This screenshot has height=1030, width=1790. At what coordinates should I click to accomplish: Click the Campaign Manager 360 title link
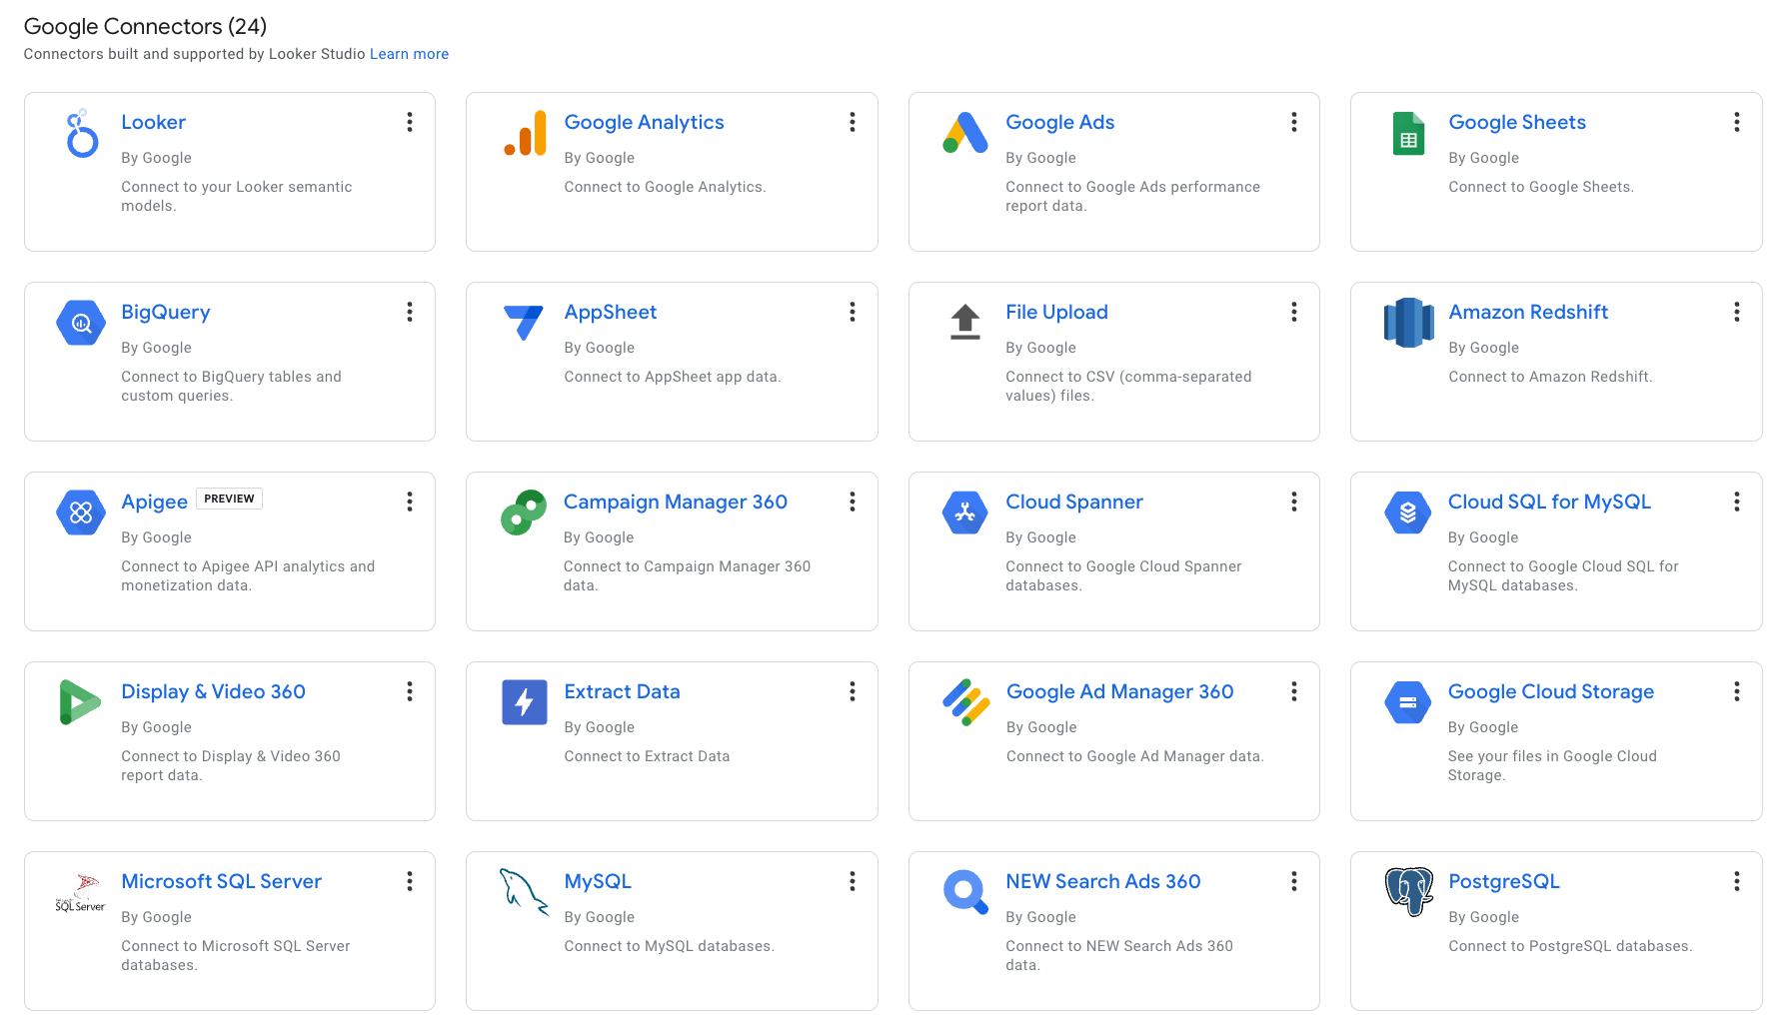(x=675, y=502)
